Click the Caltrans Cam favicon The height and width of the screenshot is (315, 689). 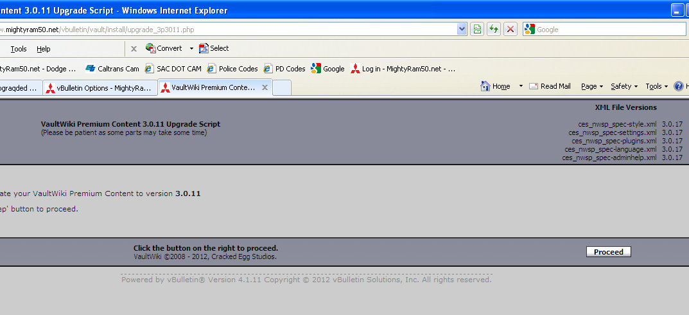(91, 68)
